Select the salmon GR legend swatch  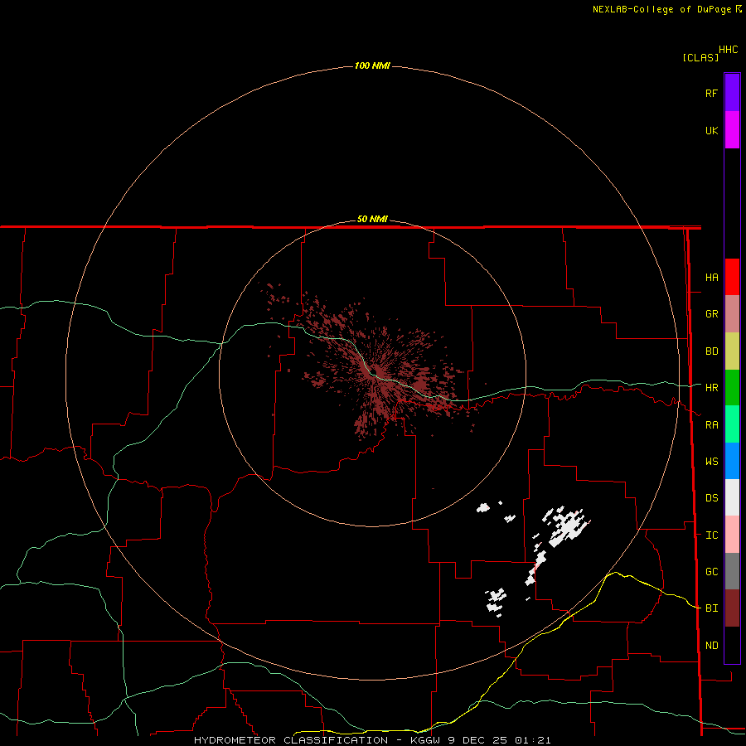[732, 314]
